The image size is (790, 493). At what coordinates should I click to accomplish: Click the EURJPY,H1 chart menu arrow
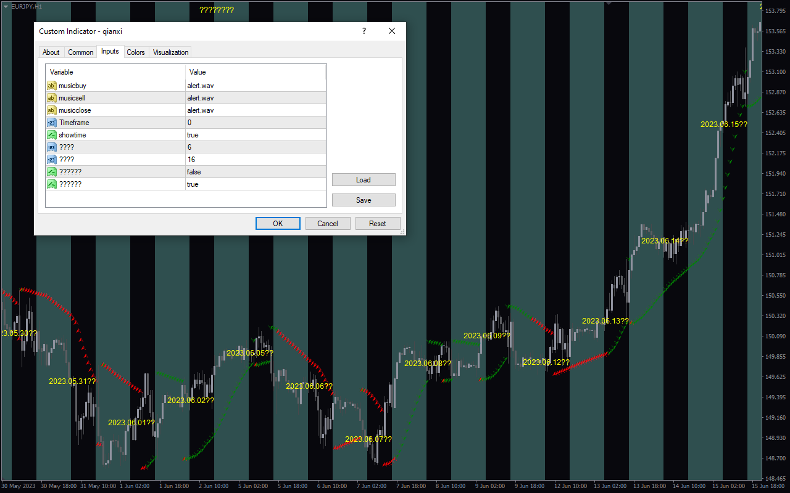click(x=6, y=6)
